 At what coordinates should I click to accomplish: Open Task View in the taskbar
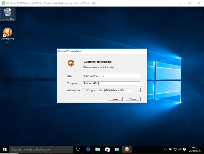pos(78,149)
